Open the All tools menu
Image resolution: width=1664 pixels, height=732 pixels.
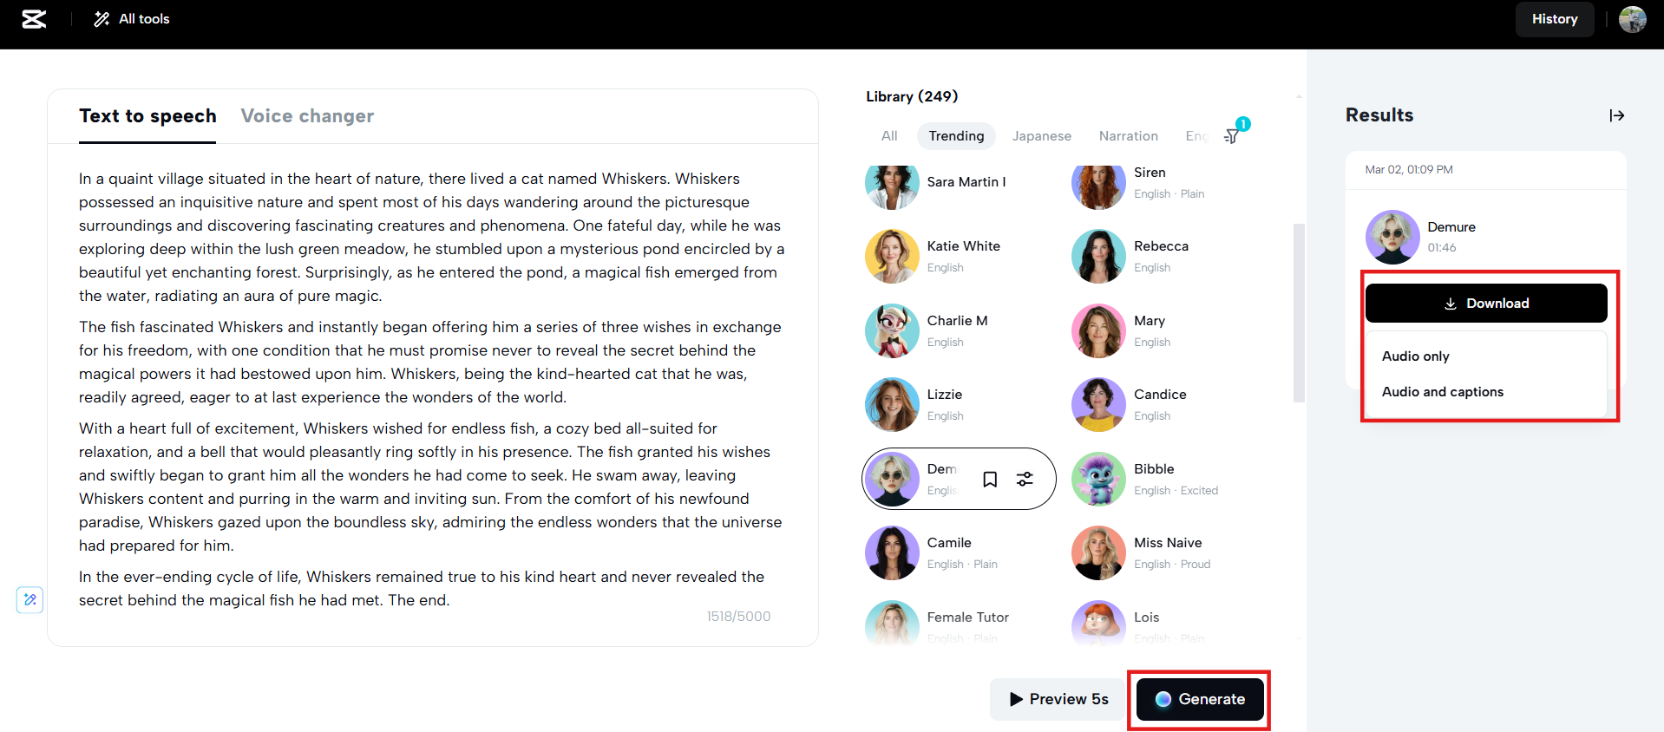(x=132, y=19)
